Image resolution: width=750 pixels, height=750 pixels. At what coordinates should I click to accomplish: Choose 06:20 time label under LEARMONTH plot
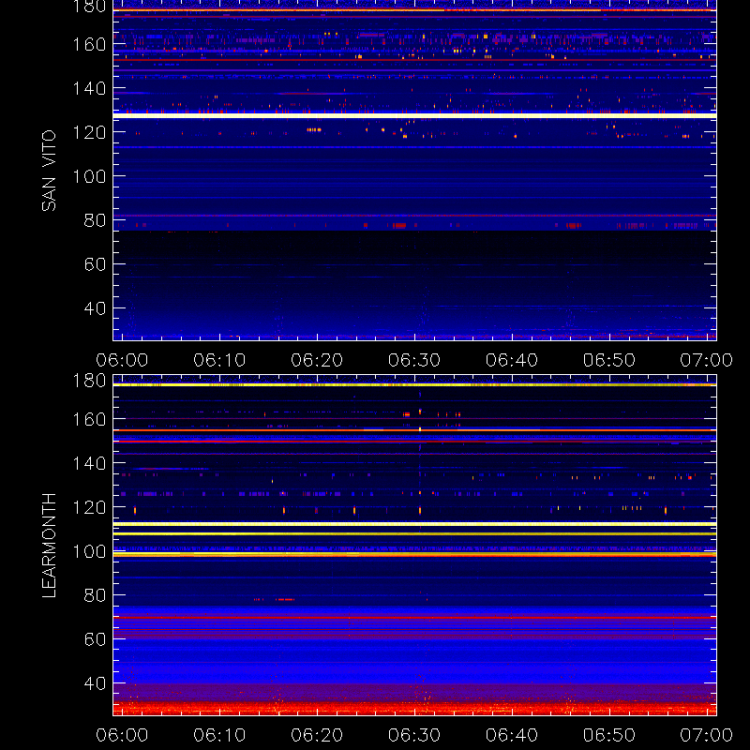pyautogui.click(x=317, y=735)
